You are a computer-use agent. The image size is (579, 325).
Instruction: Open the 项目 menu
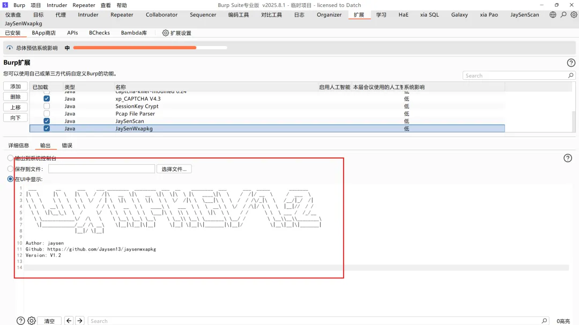point(36,5)
